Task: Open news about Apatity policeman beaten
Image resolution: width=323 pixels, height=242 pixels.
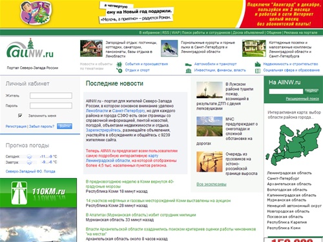Action: (141, 215)
